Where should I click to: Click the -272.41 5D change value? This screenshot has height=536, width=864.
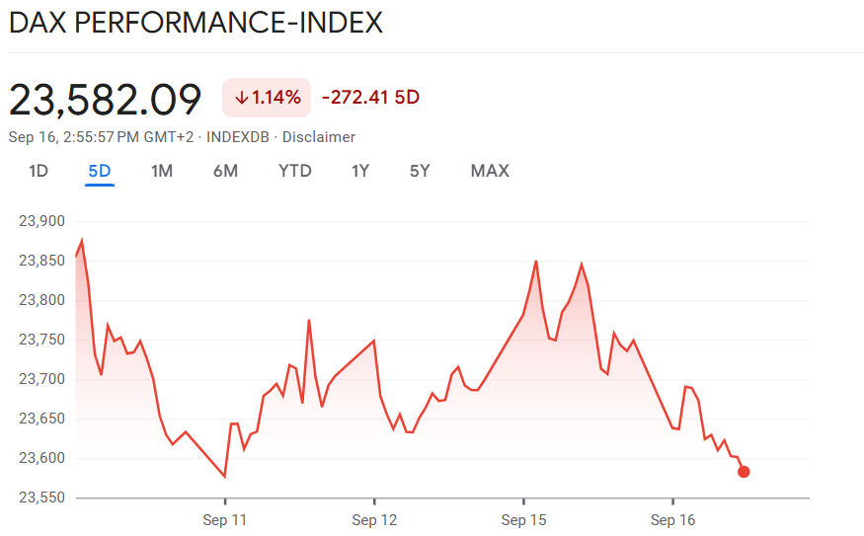click(x=370, y=98)
